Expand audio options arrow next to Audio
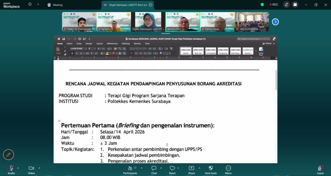Viewport: 331px width, 176px height. (x=18, y=168)
